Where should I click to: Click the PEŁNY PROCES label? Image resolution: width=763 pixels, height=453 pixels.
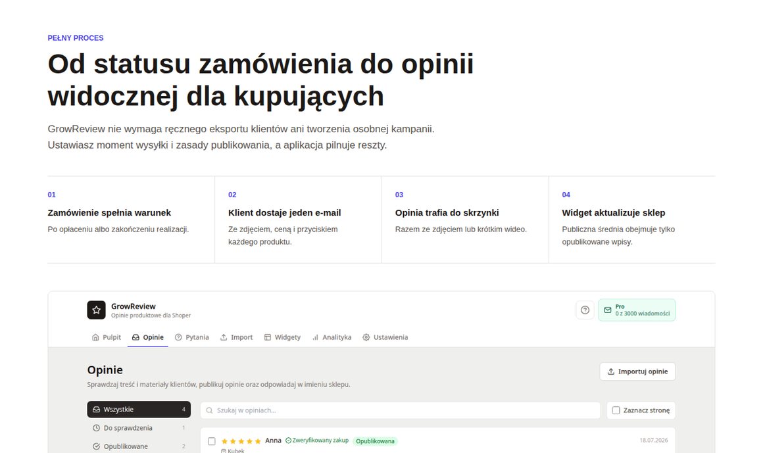pyautogui.click(x=76, y=38)
